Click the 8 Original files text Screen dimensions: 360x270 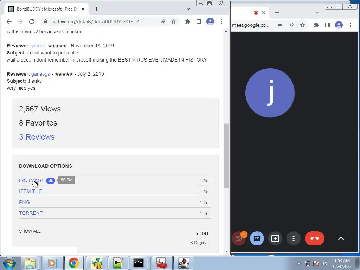pyautogui.click(x=199, y=243)
